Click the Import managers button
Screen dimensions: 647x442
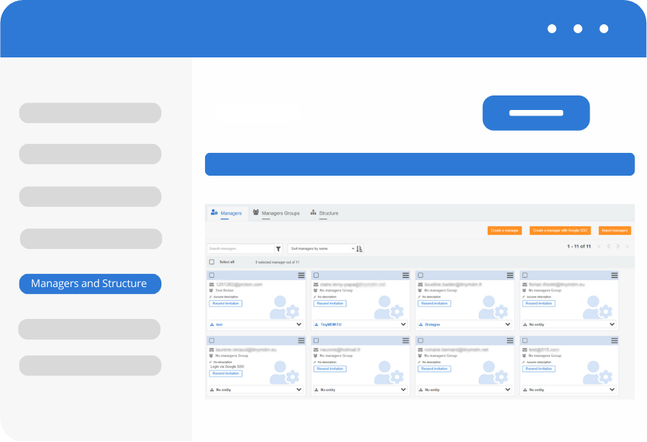point(614,230)
